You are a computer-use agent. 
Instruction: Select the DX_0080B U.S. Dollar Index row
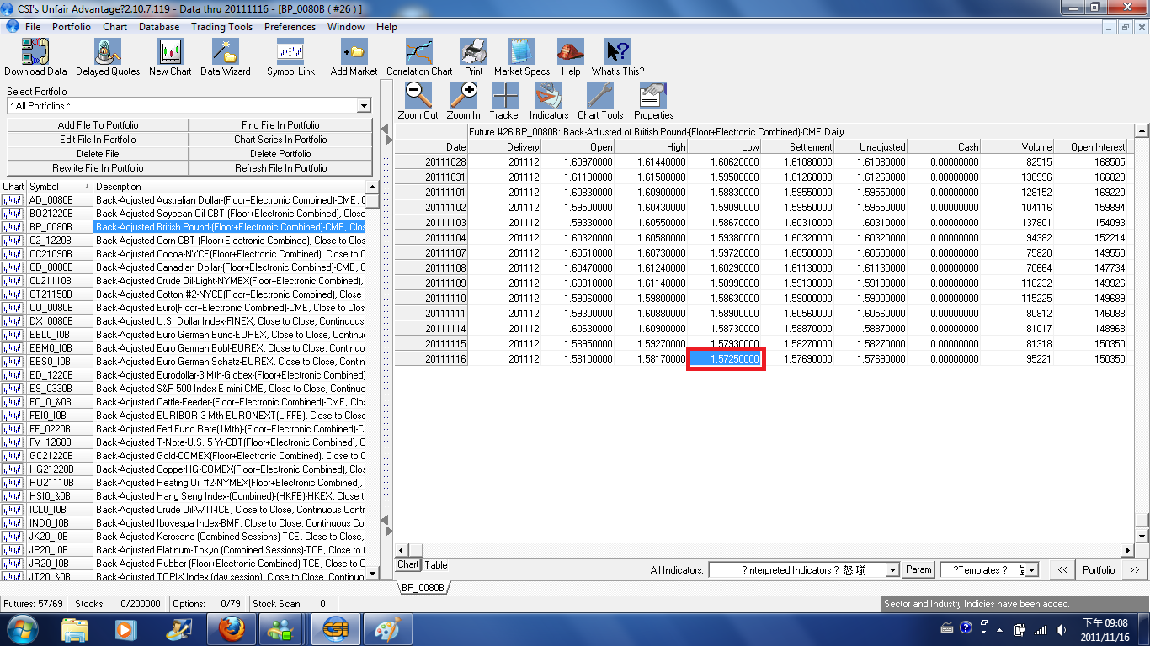coord(183,321)
